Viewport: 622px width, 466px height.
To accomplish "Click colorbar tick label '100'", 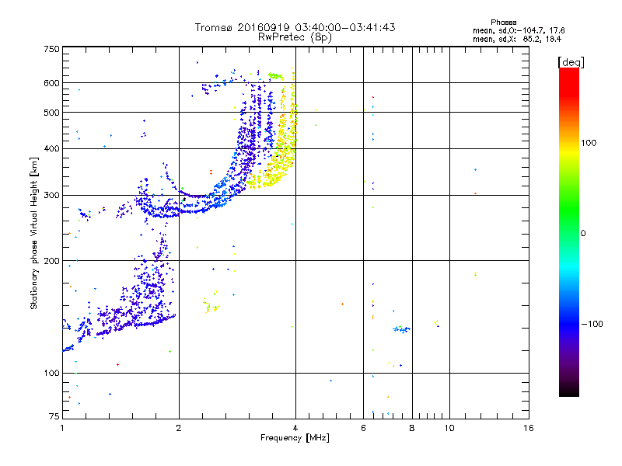I will 589,143.
